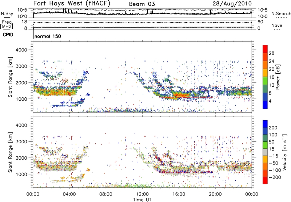
Task: Click the '04:00' time axis label
Action: click(69, 194)
